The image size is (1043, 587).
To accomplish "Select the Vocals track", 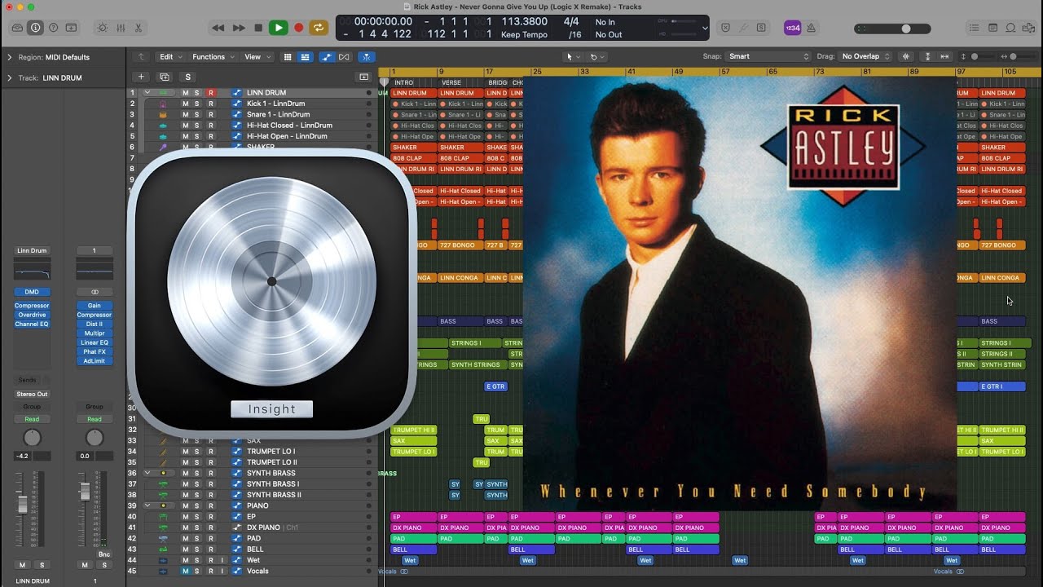I will point(257,571).
